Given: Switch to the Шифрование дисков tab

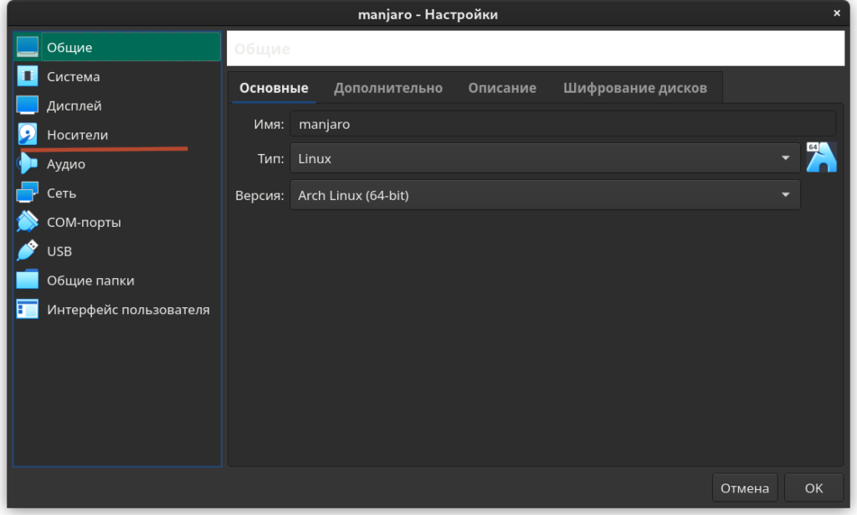Looking at the screenshot, I should (x=635, y=87).
